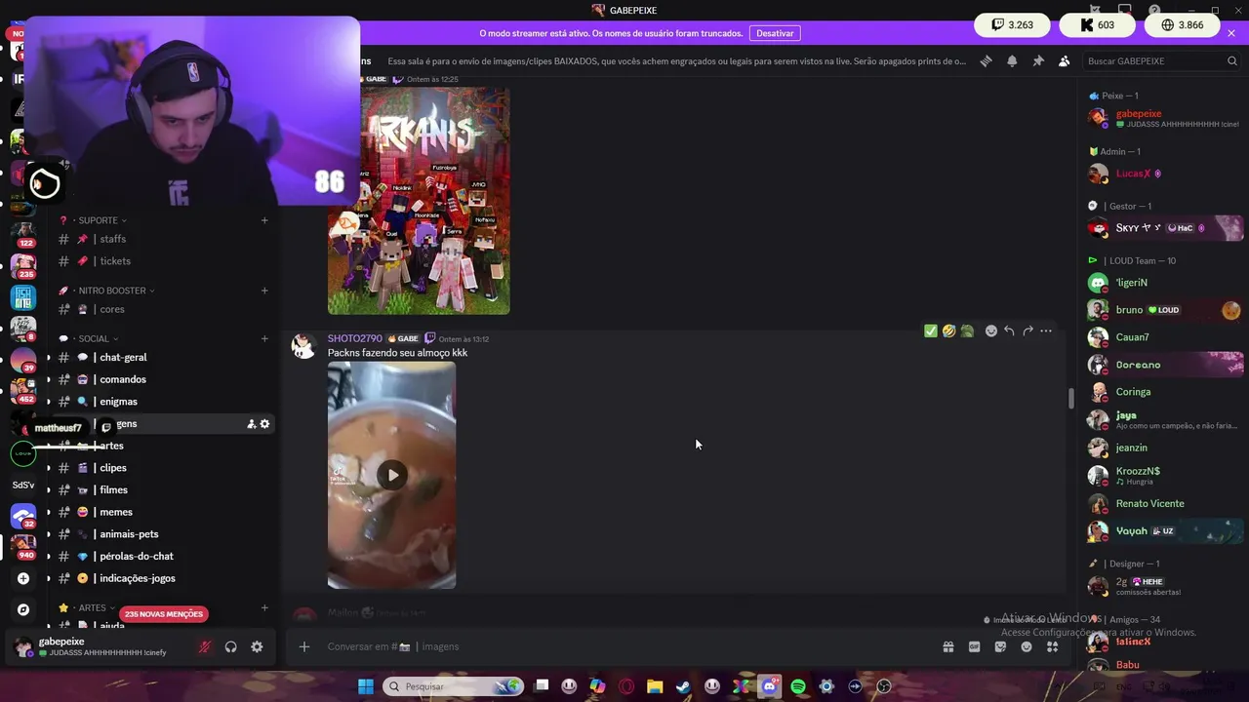1249x702 pixels.
Task: React with the green checkmark emoji
Action: [x=931, y=331]
